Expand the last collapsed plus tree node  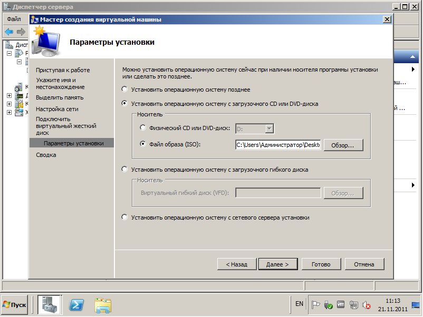click(9, 112)
